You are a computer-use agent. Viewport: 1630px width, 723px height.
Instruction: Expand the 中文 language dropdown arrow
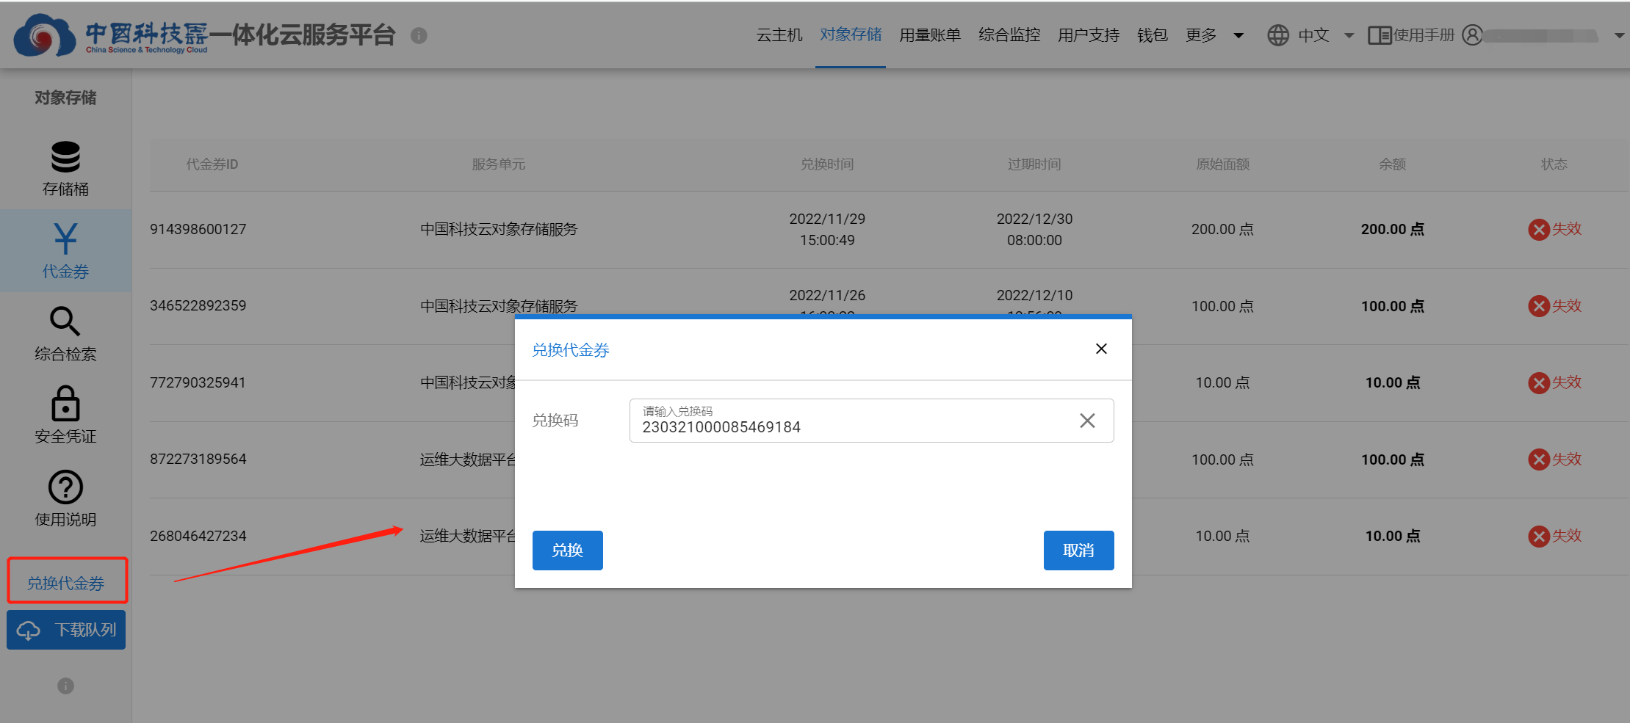1349,35
